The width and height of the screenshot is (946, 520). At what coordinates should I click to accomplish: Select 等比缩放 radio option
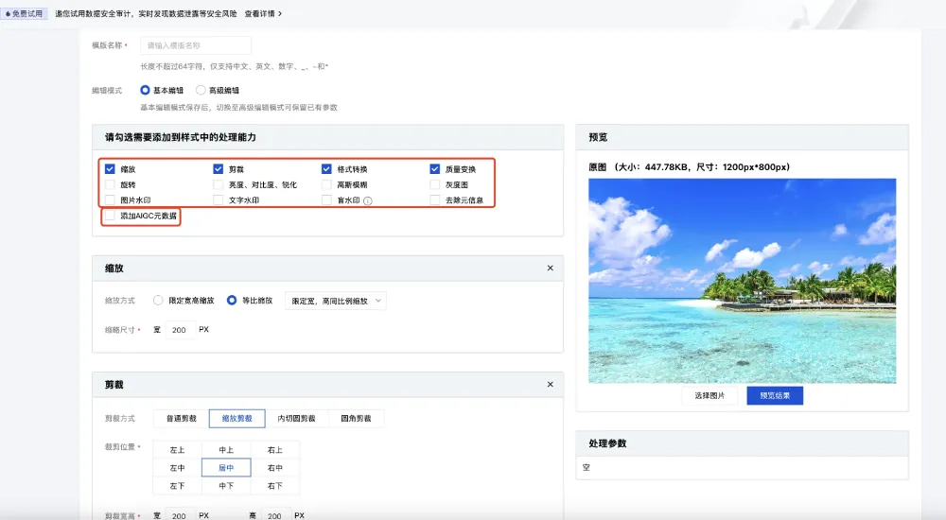[x=232, y=300]
